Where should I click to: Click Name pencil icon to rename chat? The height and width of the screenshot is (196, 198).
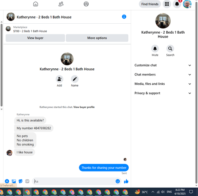click(x=75, y=79)
